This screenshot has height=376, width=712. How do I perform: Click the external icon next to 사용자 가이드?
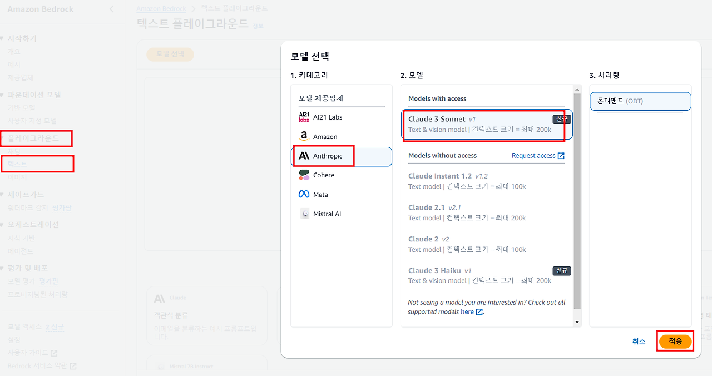tap(54, 353)
